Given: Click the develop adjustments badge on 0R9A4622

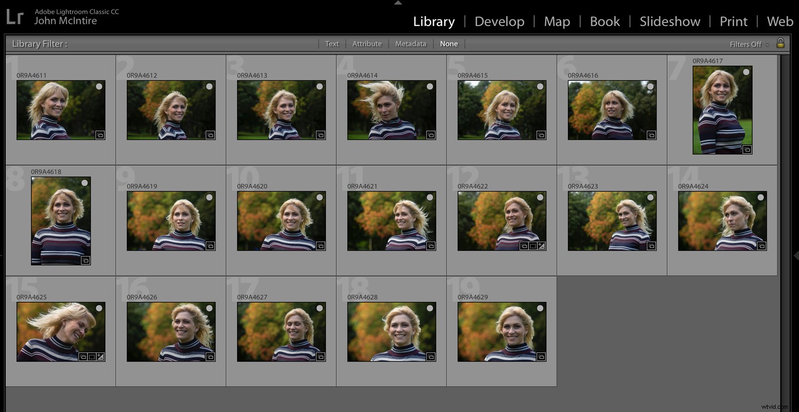Looking at the screenshot, I should [x=541, y=245].
